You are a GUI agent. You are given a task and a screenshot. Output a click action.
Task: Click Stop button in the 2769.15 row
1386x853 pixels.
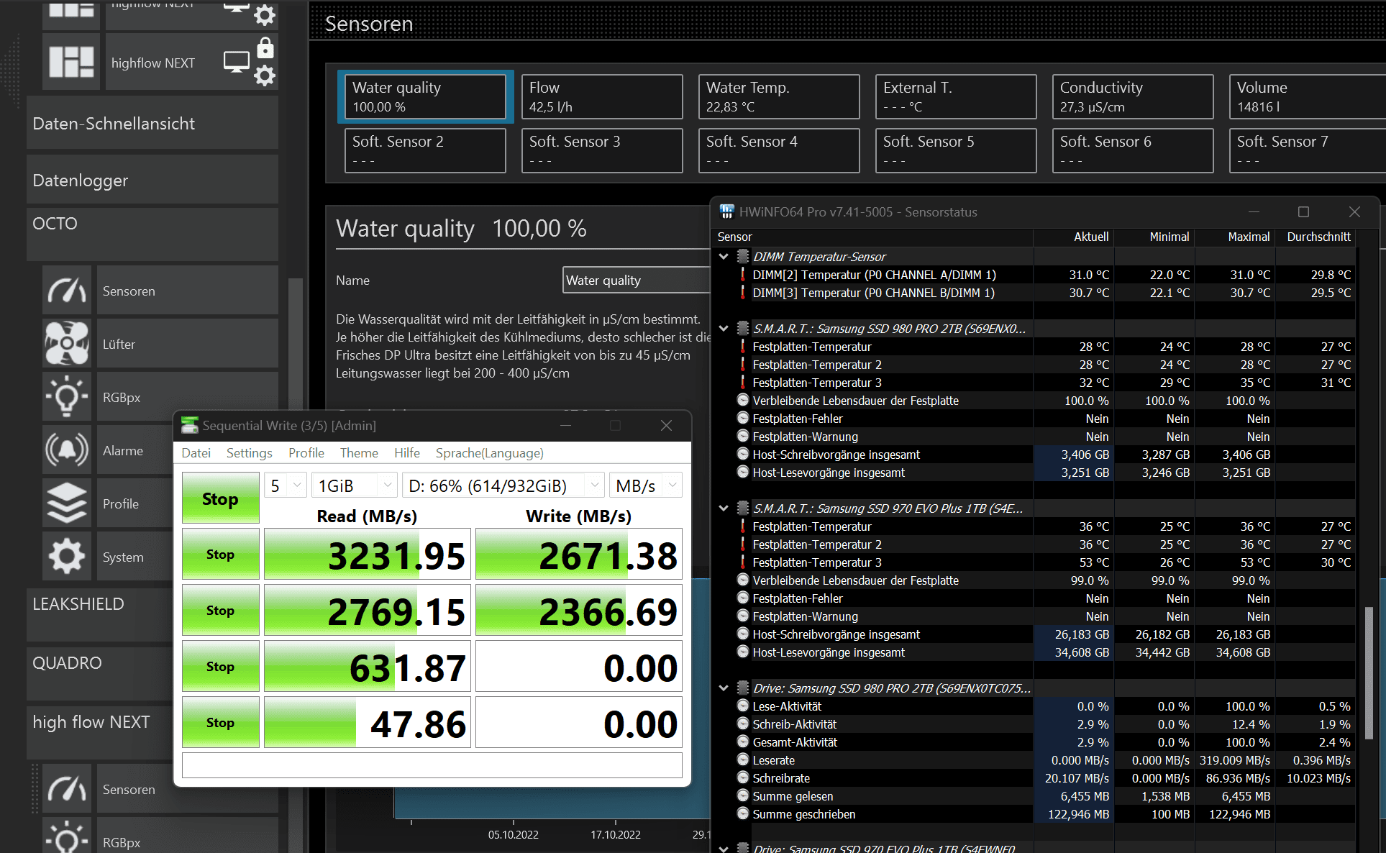pos(220,610)
